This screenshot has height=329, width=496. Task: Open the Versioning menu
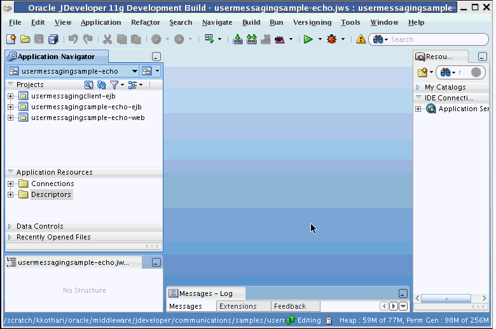tap(312, 22)
